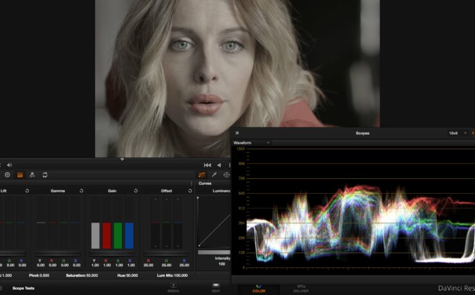Click the Saturation 50.000 field
The width and height of the screenshot is (475, 295).
(82, 275)
